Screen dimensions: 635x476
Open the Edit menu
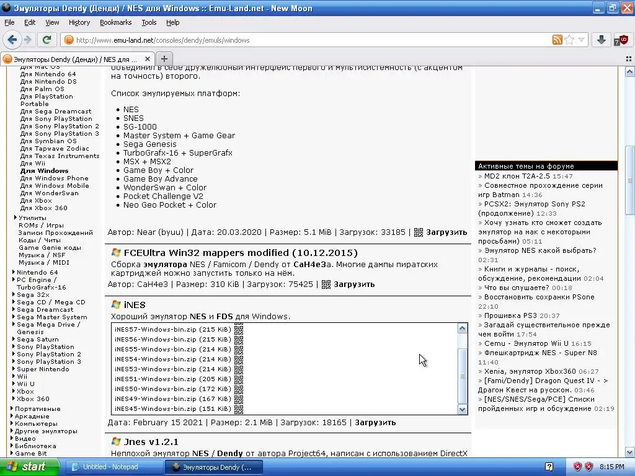coord(30,22)
